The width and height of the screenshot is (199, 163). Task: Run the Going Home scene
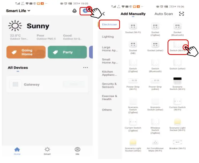tap(26, 52)
